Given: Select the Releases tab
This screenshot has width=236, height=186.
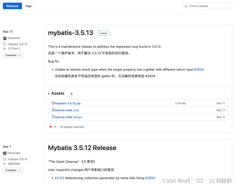Looking at the screenshot, I should tap(12, 6).
